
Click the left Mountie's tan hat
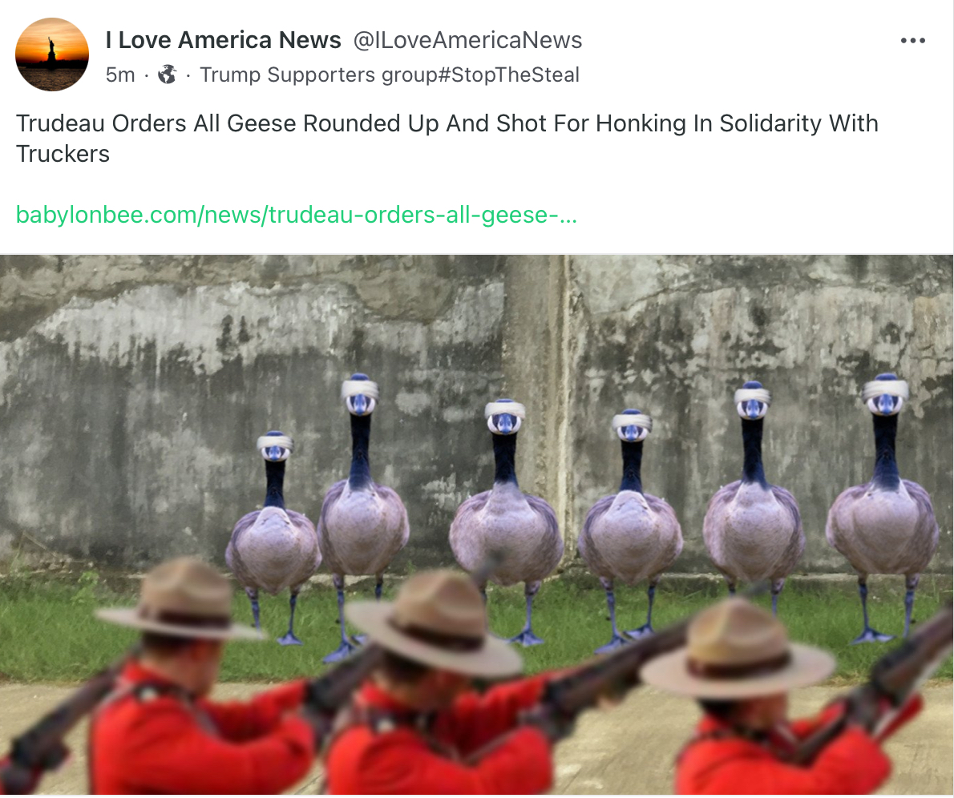(180, 599)
